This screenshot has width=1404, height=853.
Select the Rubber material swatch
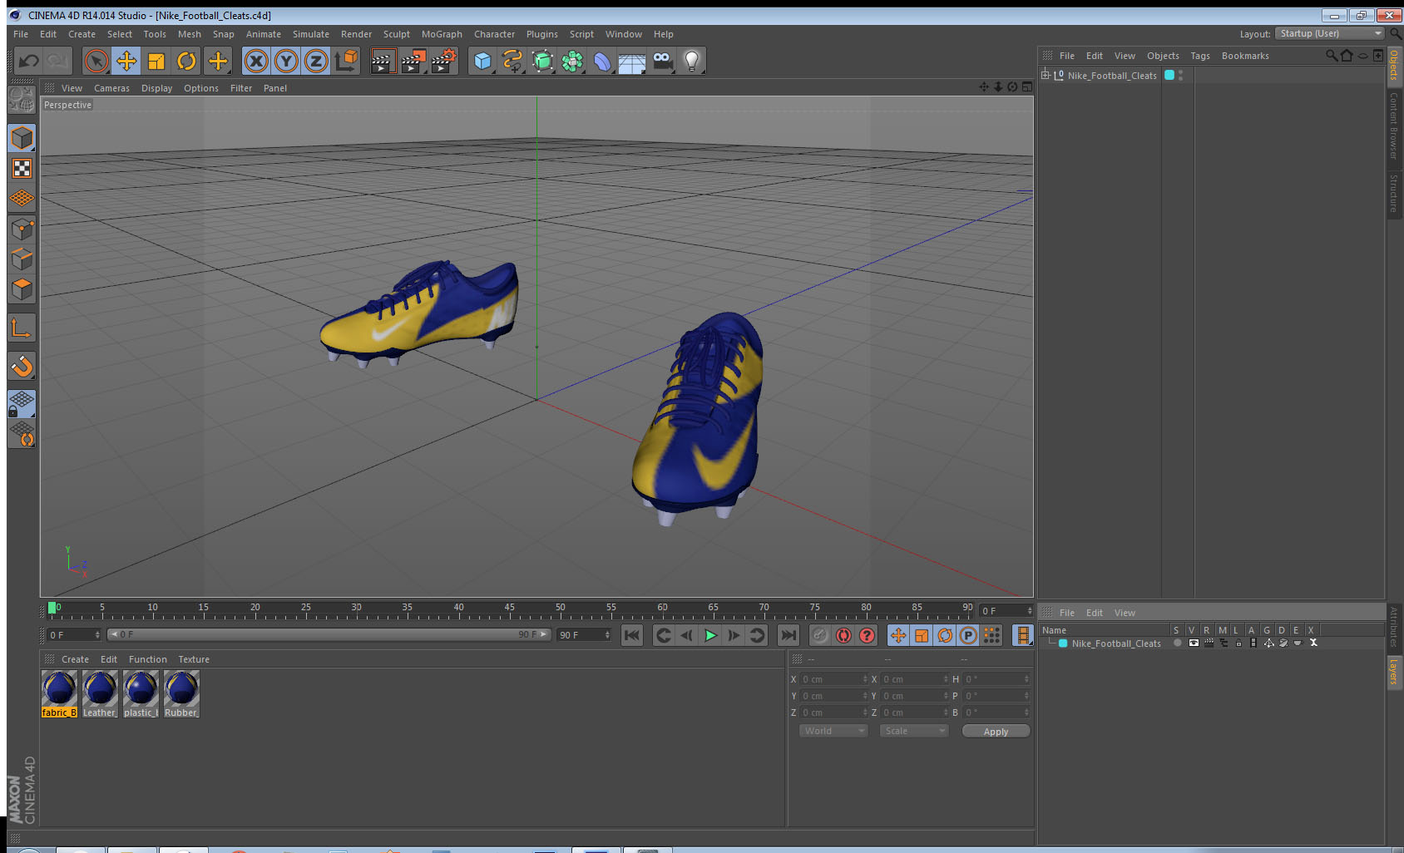click(x=181, y=694)
